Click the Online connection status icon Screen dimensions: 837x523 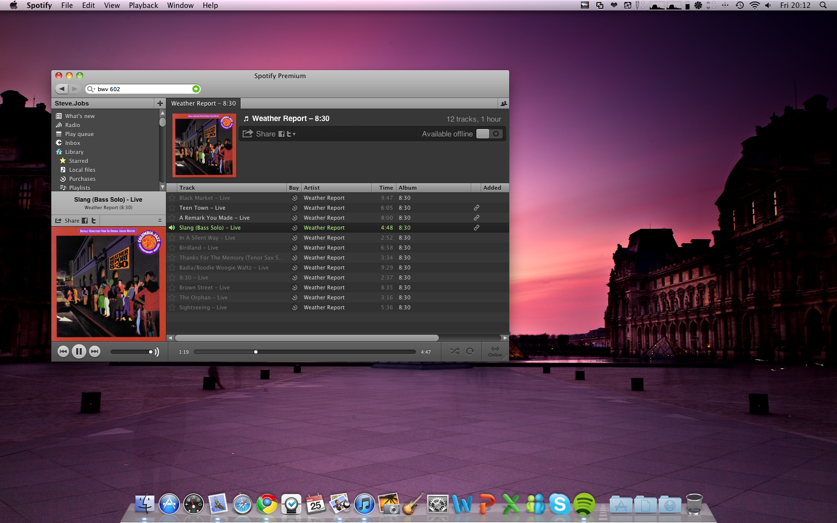(495, 351)
